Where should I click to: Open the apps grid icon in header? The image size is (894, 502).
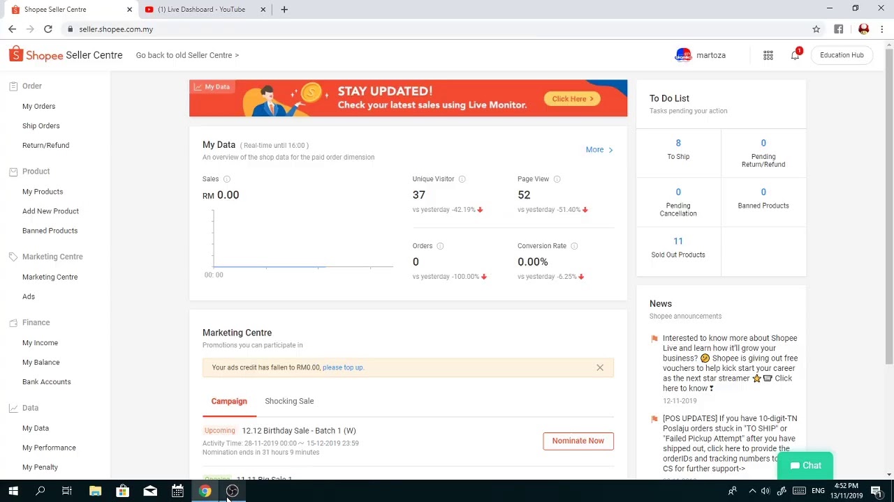pos(768,55)
